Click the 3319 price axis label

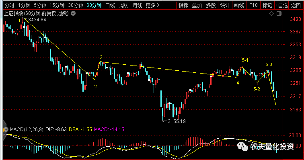point(296,57)
